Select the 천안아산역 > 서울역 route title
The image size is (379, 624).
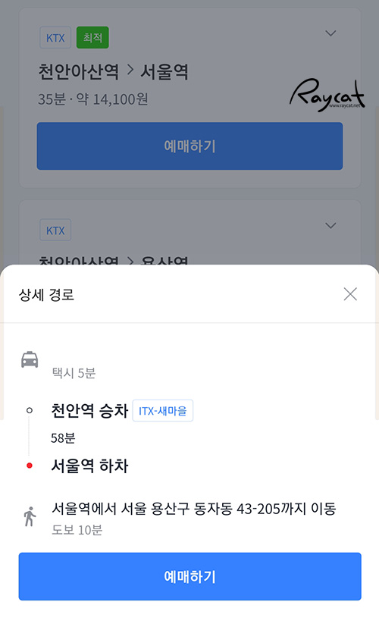pos(114,72)
